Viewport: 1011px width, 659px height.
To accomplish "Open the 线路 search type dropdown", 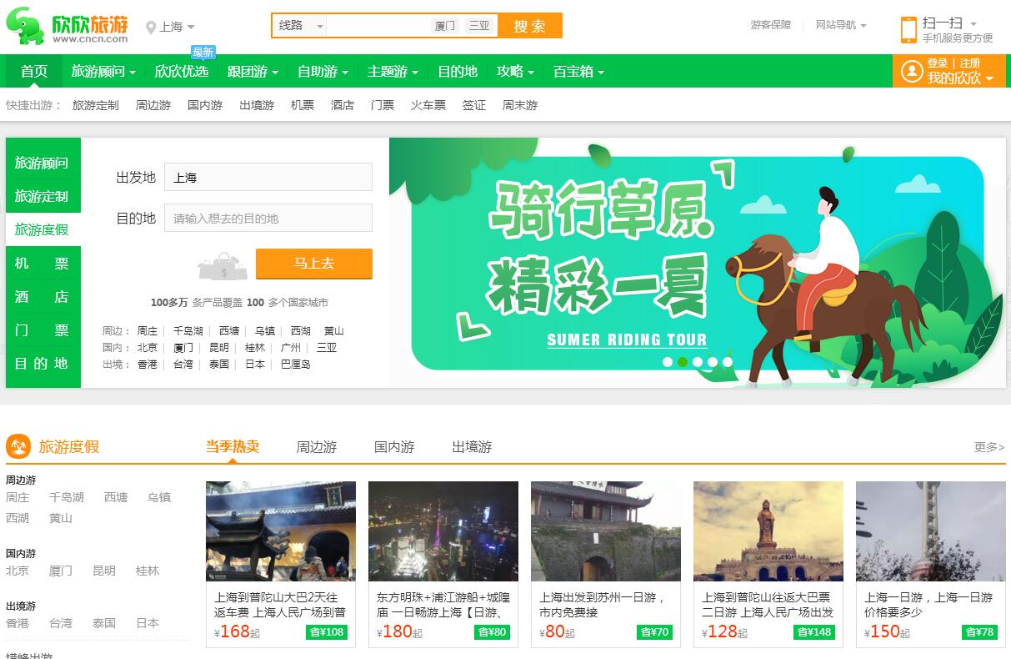I will click(x=300, y=26).
